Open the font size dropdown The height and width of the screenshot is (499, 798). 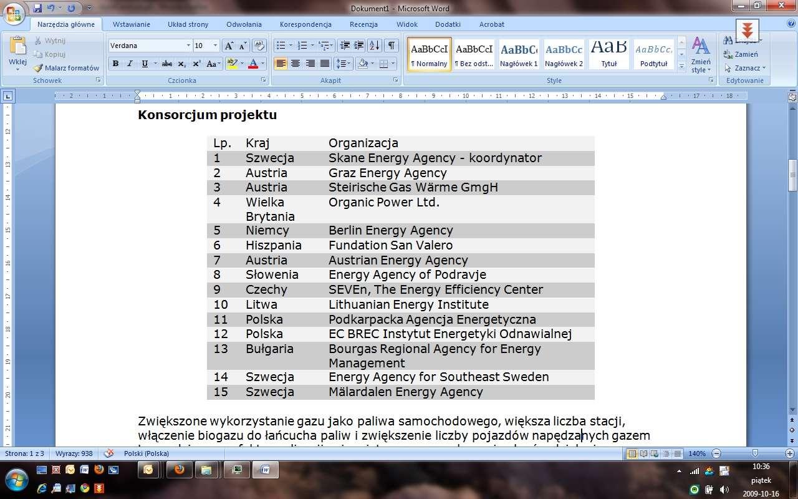(x=215, y=46)
